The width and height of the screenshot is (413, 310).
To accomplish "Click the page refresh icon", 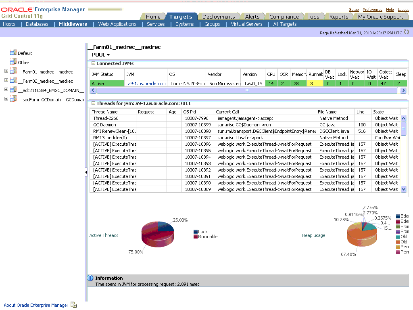I will click(407, 32).
